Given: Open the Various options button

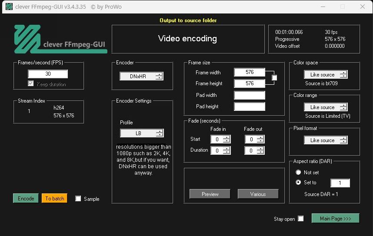Looking at the screenshot, I should pos(258,194).
